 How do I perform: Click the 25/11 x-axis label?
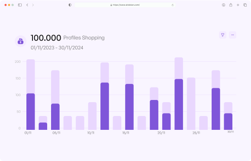[x=196, y=133]
